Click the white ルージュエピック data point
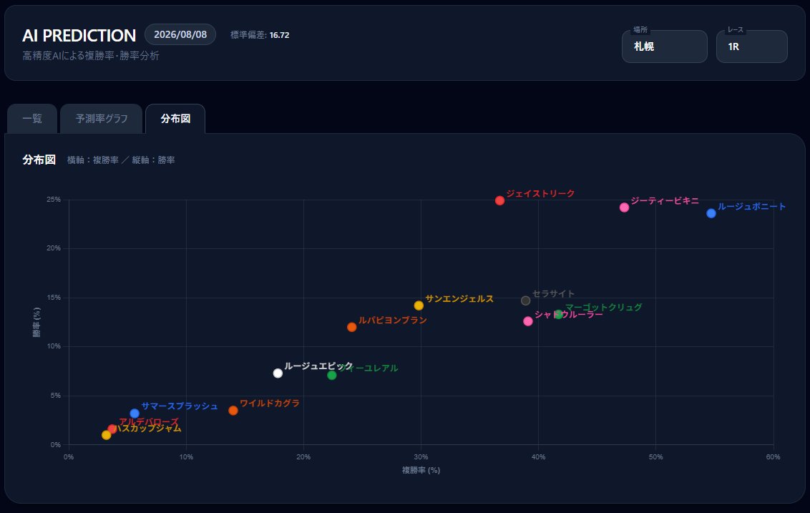This screenshot has height=513, width=810. click(x=278, y=373)
